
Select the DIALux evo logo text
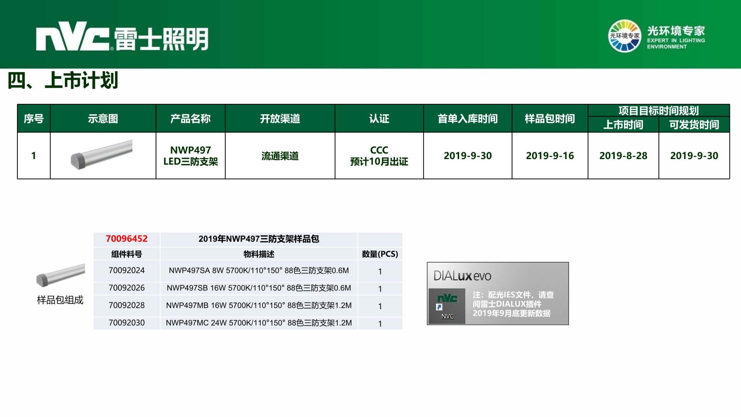pos(462,276)
